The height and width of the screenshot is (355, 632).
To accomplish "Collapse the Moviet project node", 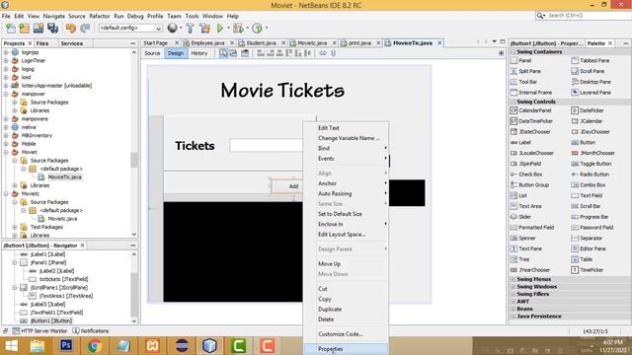I will pyautogui.click(x=6, y=152).
